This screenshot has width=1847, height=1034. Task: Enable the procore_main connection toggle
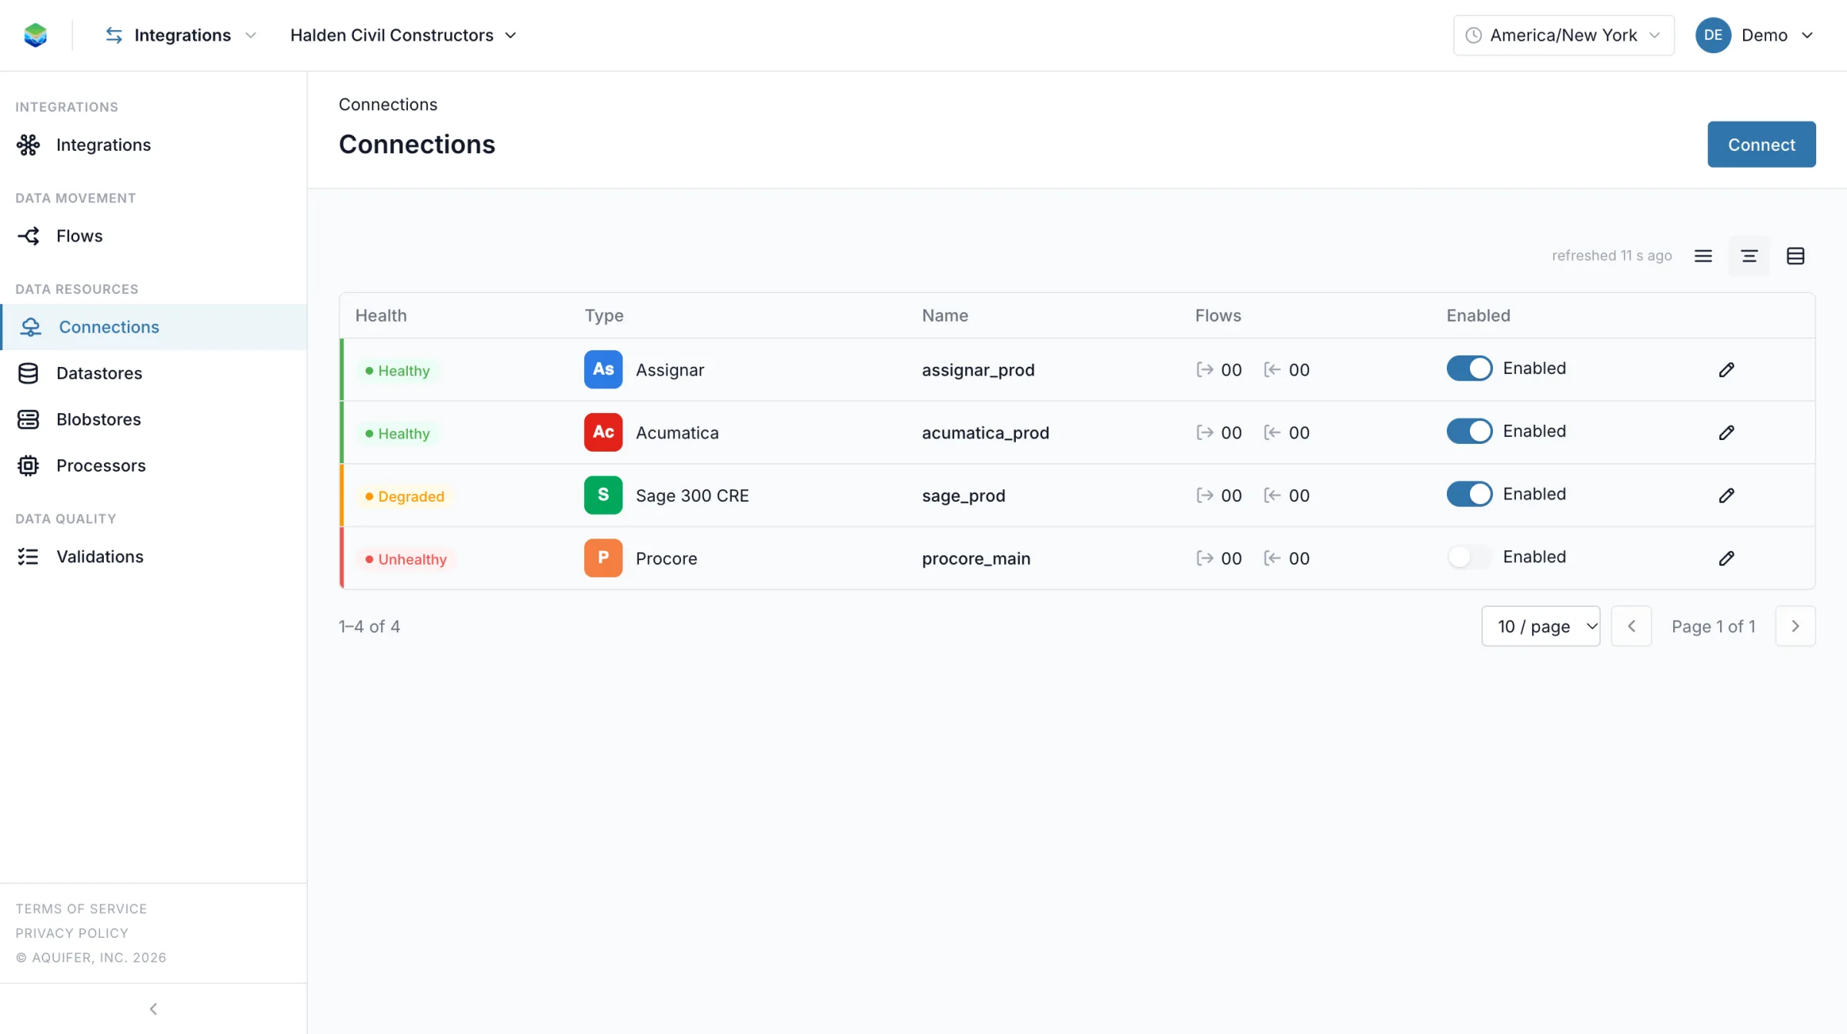[1469, 557]
